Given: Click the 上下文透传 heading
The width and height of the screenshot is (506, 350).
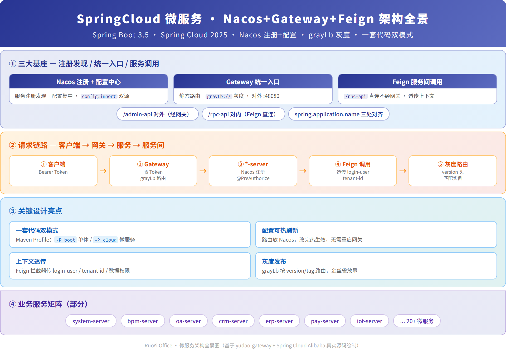Looking at the screenshot, I should click(x=31, y=262).
